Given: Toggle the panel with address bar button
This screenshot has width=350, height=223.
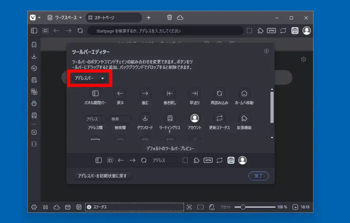Looking at the screenshot, I should 34,31.
